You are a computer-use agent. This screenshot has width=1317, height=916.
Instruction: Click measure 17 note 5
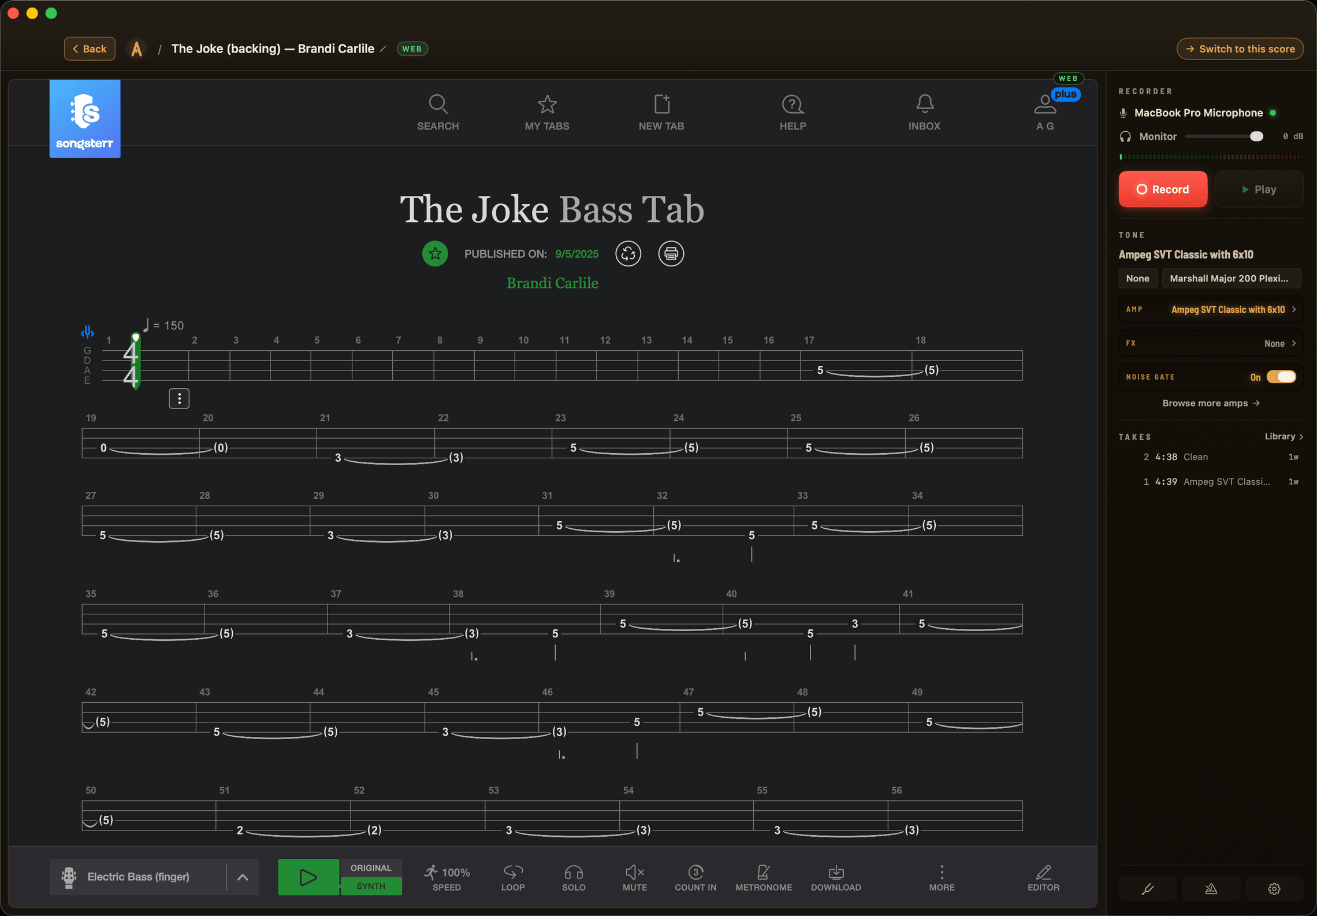820,370
